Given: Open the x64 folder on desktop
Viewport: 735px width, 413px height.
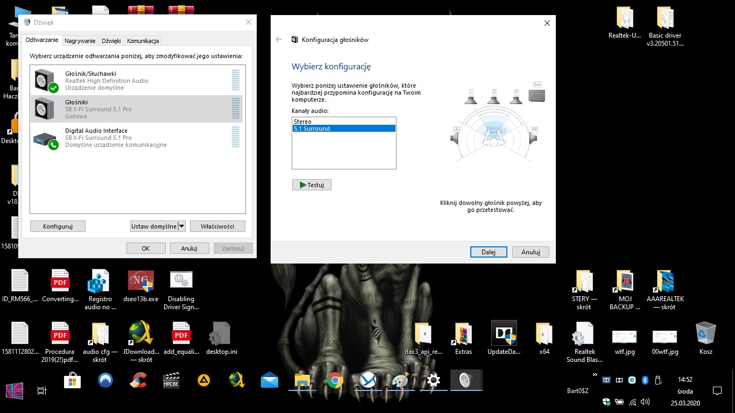Looking at the screenshot, I should tap(544, 338).
